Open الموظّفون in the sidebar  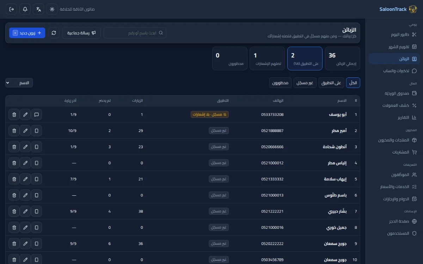394,175
